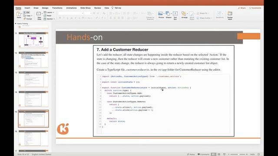The width and height of the screenshot is (278, 156).
Task: Open the Sensitivity options
Action: point(220,15)
